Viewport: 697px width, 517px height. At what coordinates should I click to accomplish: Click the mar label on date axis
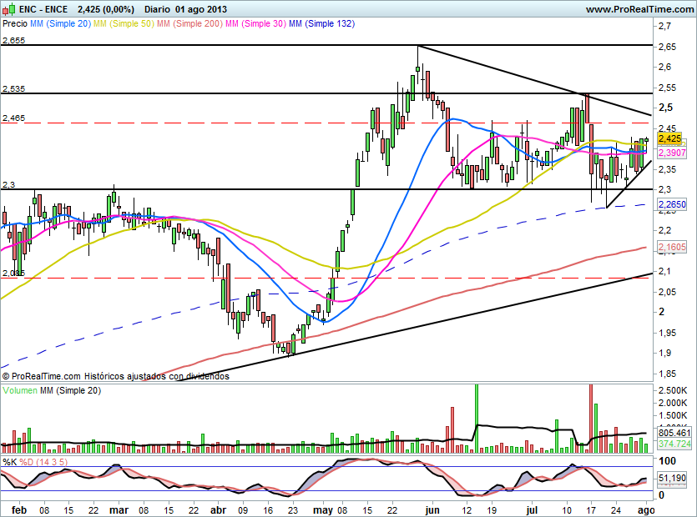[119, 509]
